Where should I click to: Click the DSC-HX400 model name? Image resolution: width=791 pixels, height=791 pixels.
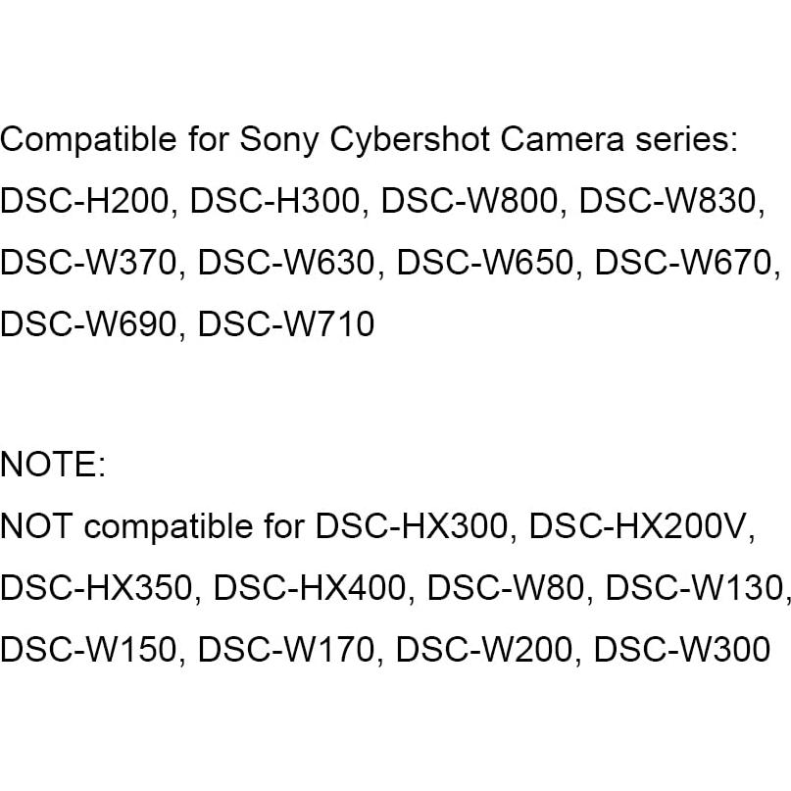[x=310, y=588]
